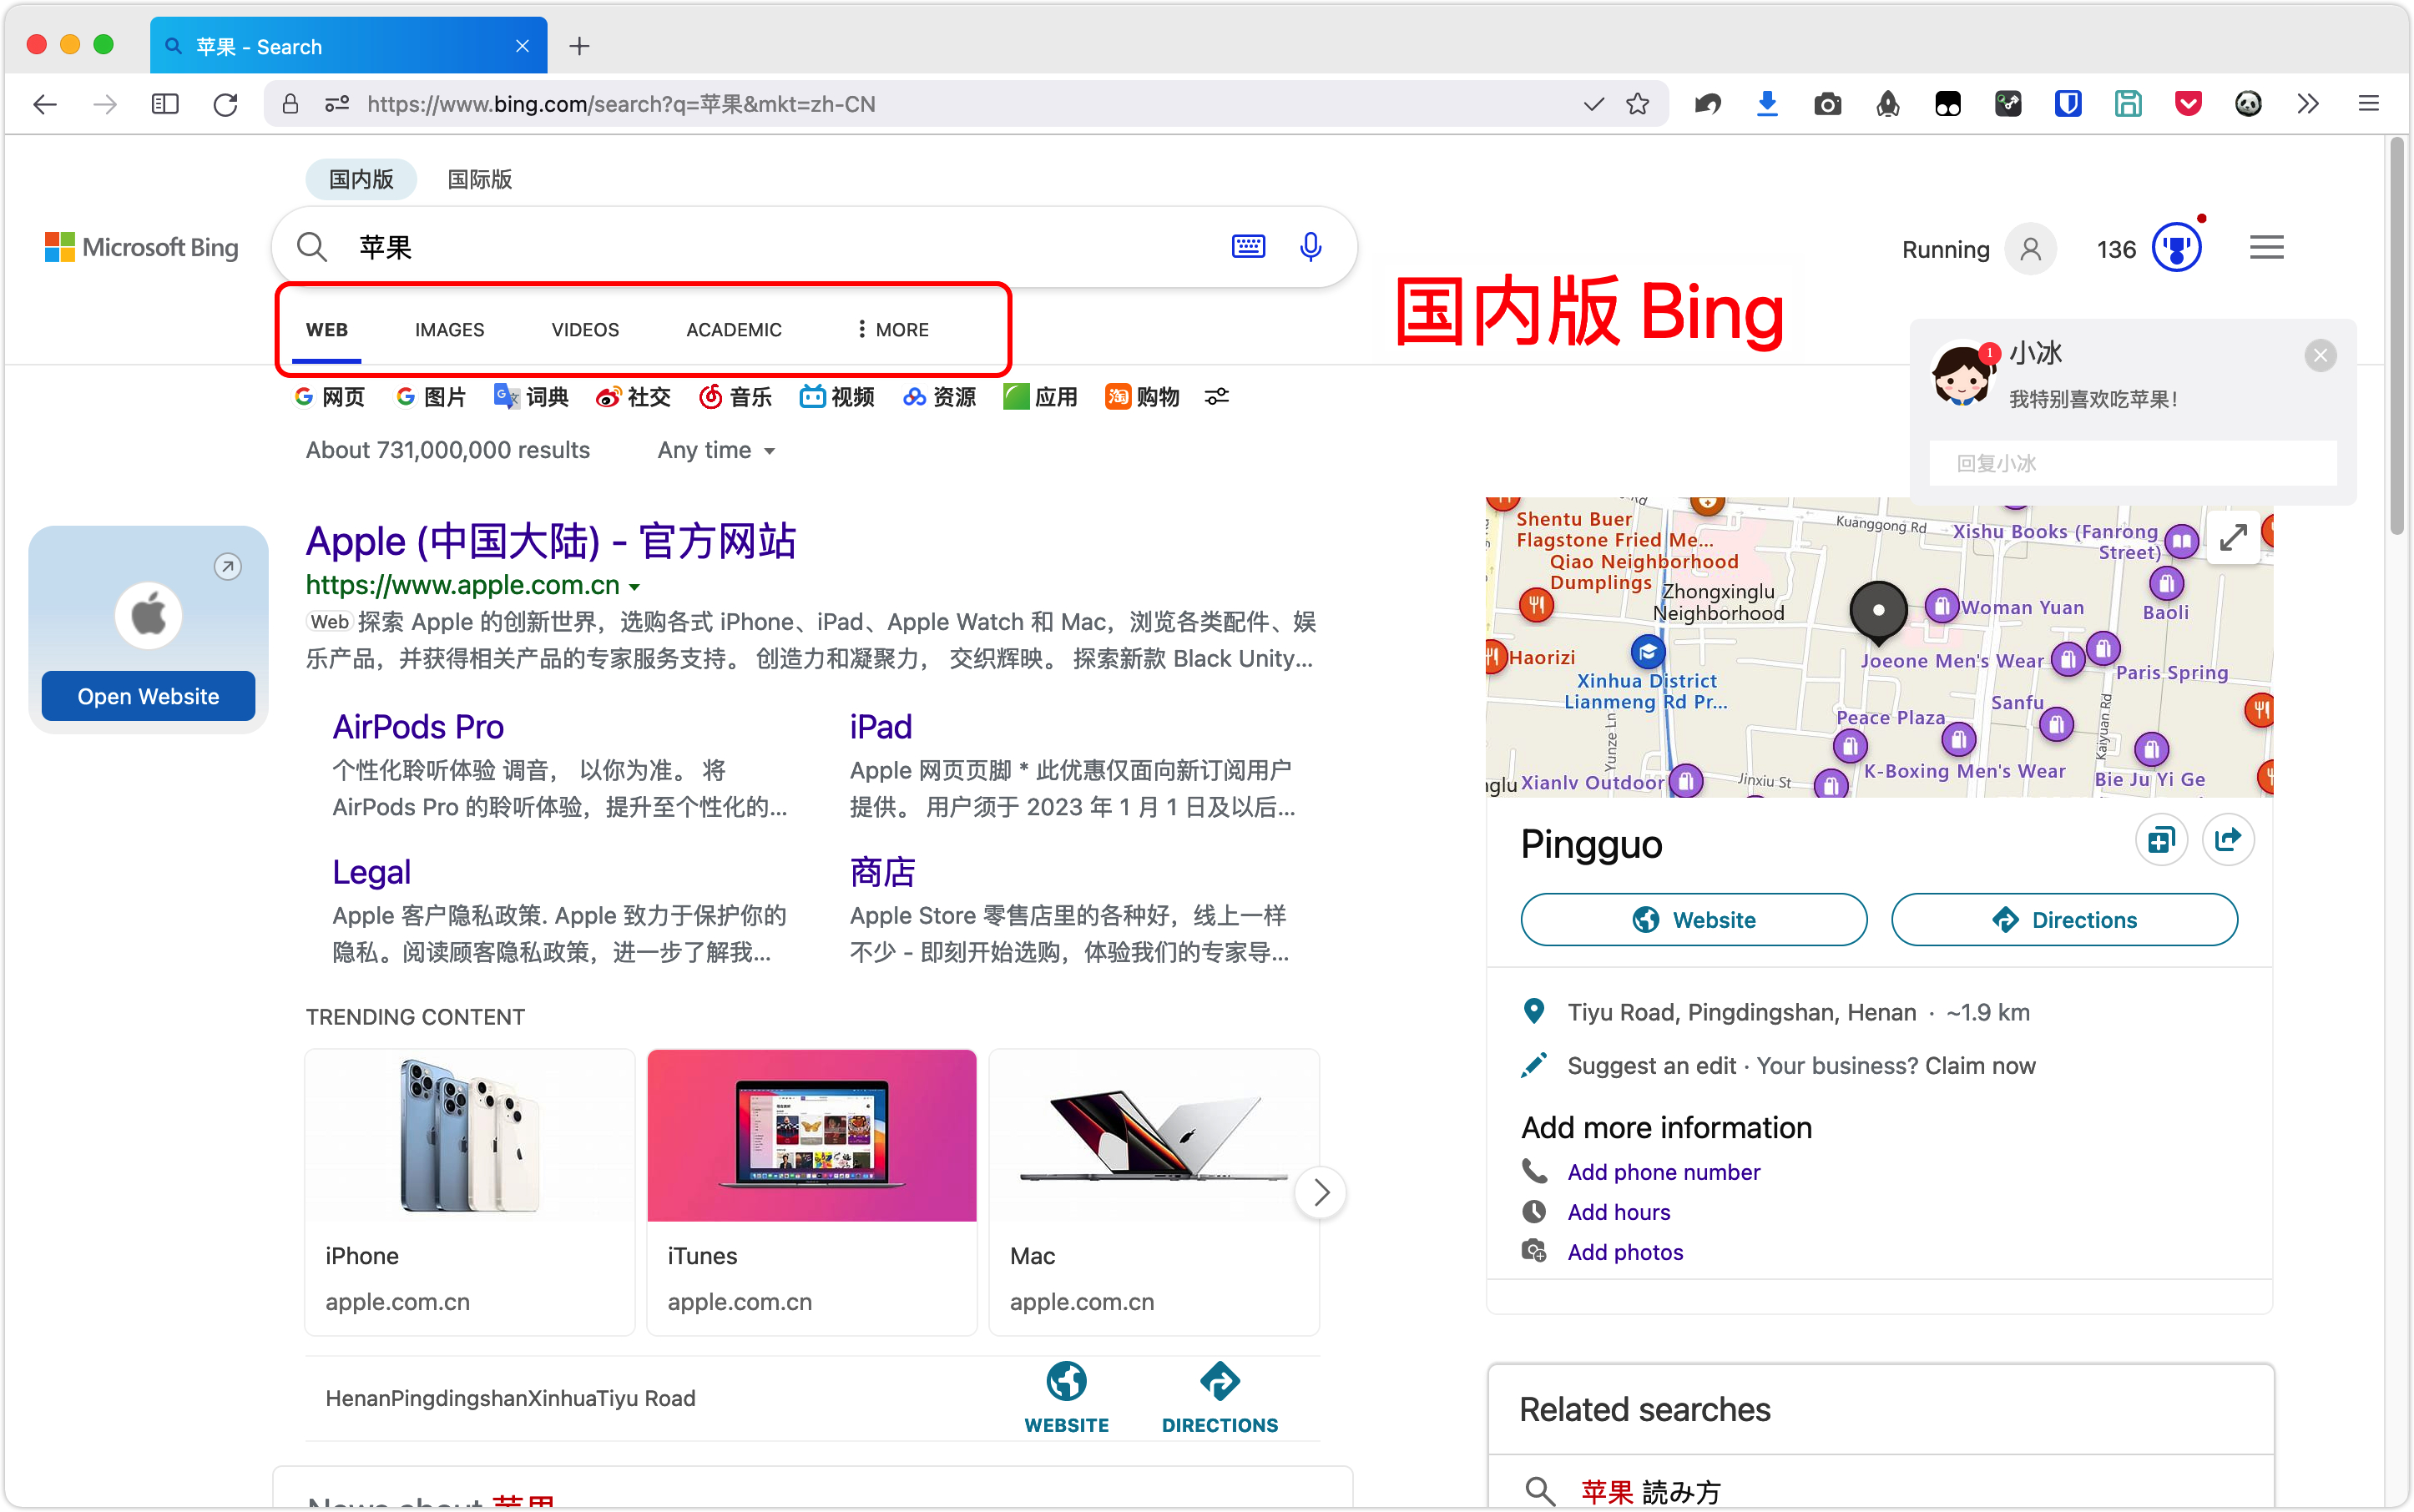Click the Rewards trophy medal icon
Viewport: 2414px width, 1512px height.
(x=2176, y=248)
